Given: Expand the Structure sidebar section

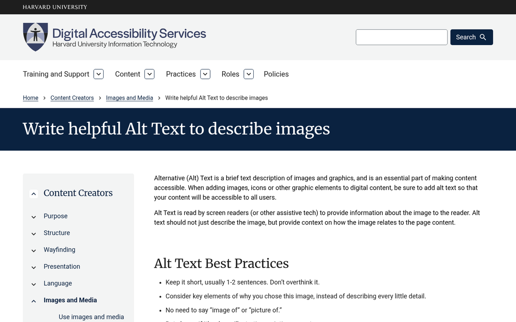Looking at the screenshot, I should 34,234.
